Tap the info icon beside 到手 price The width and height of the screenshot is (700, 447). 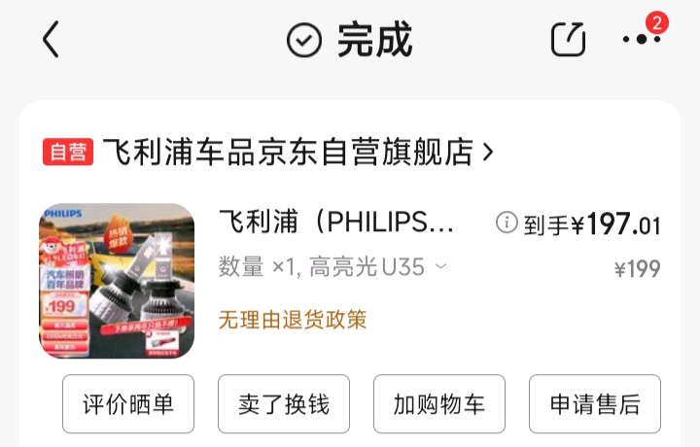click(x=507, y=223)
